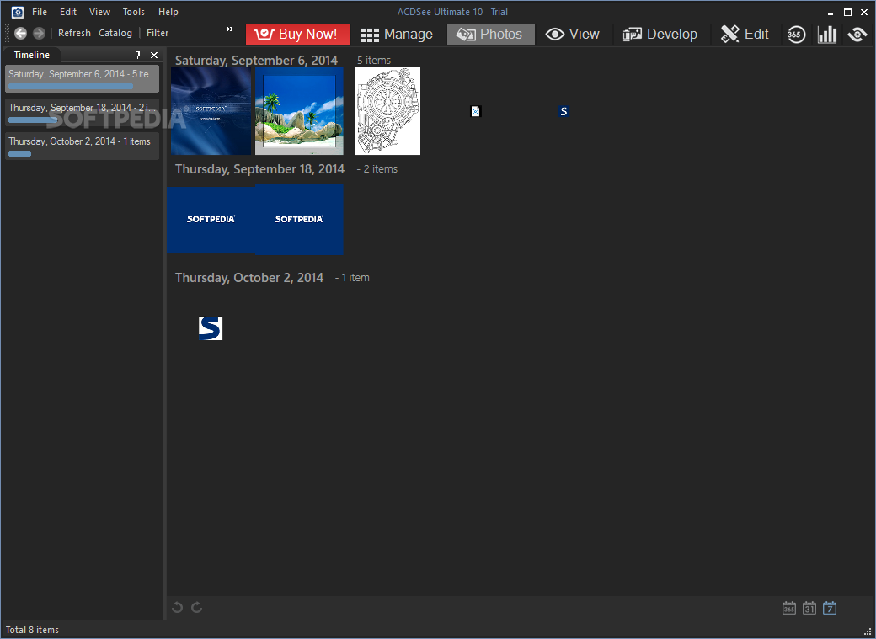Viewport: 876px width, 639px height.
Task: Switch to day view calendar icon
Action: 830,608
